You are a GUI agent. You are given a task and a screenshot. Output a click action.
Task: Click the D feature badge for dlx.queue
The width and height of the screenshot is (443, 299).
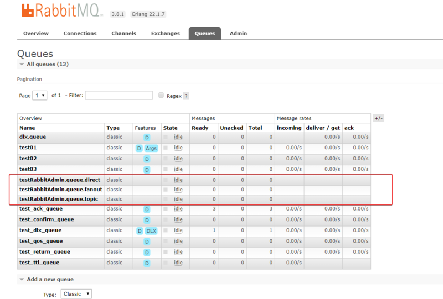tap(147, 138)
